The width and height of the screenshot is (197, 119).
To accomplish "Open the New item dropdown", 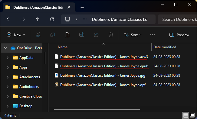I will pos(16,35).
